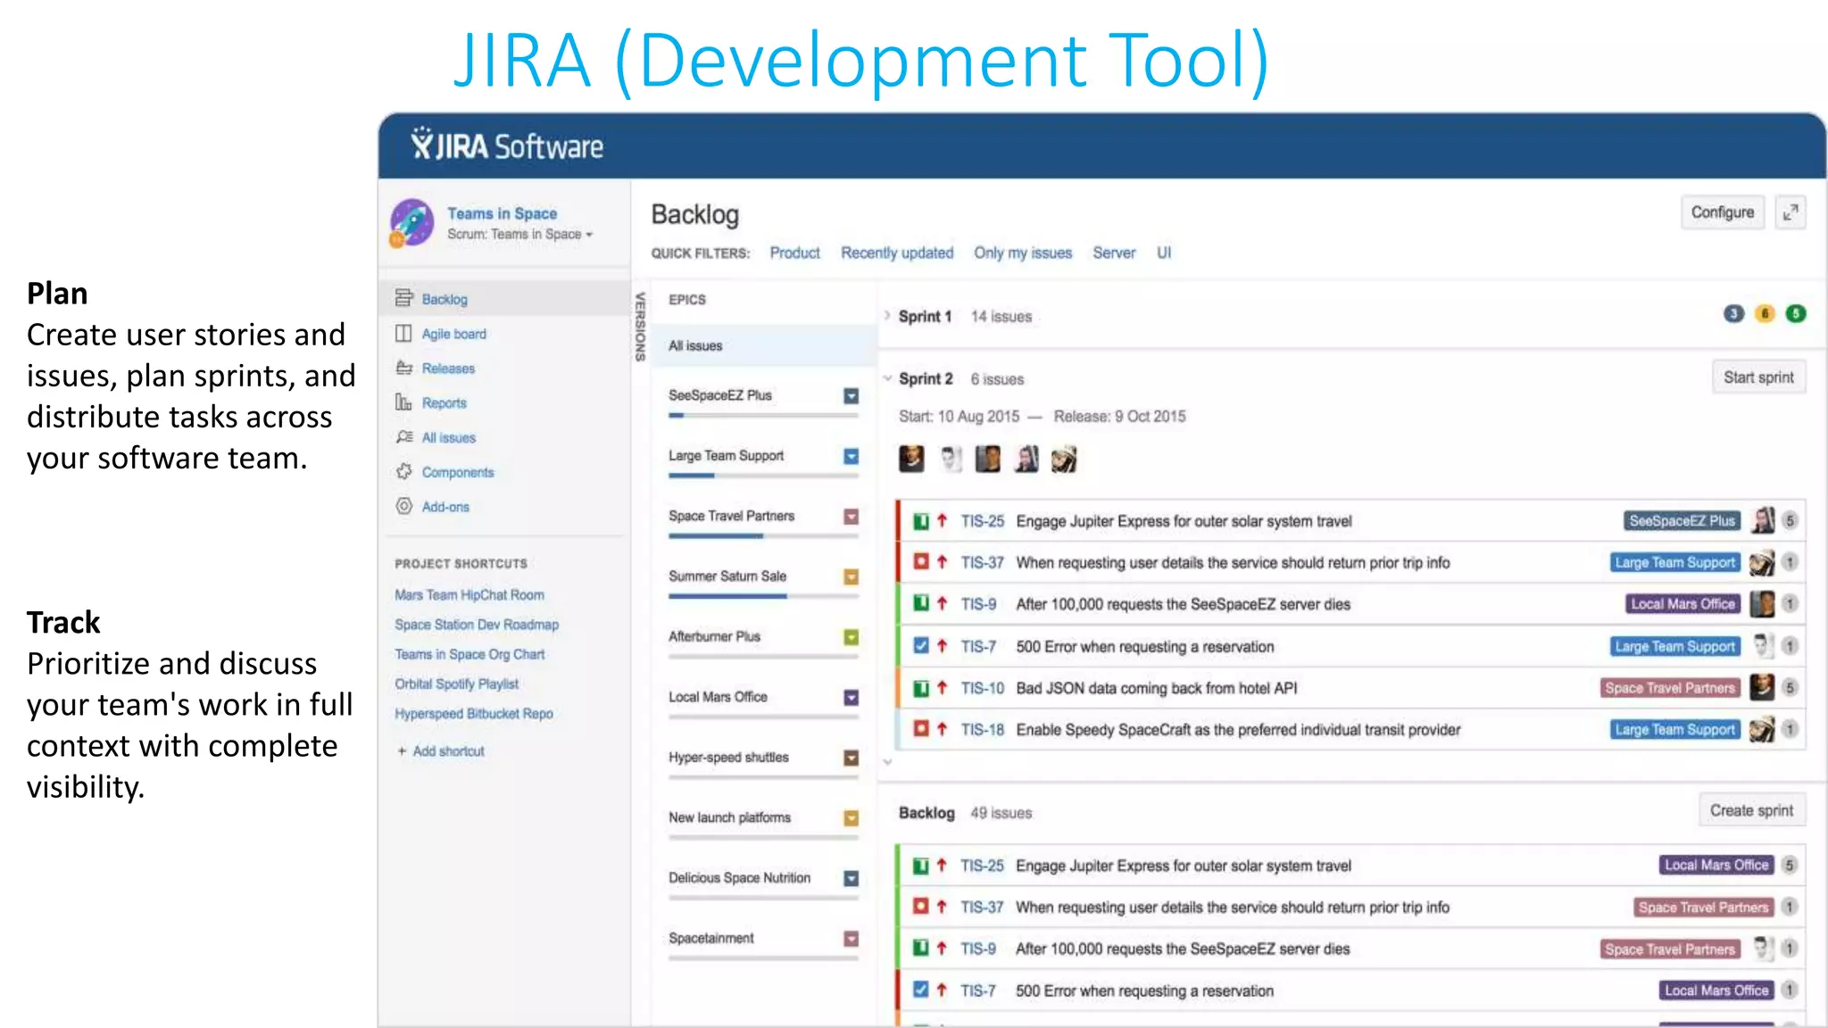Click the Space Travel Partners epic progress bar
Viewport: 1828px width, 1028px height.
point(764,536)
